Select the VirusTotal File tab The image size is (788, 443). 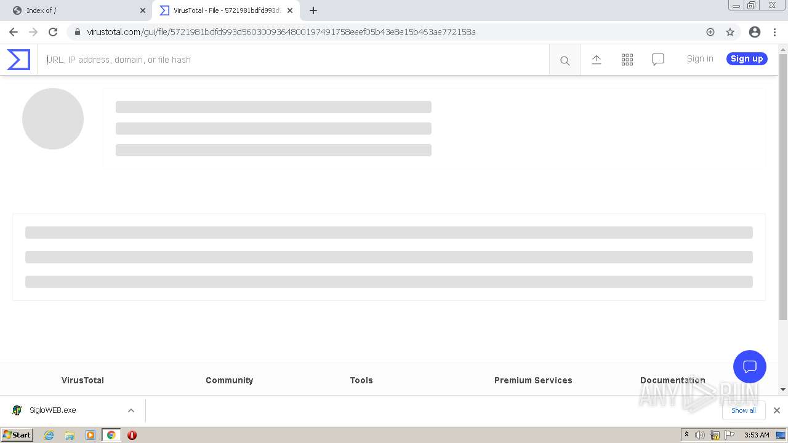click(x=226, y=10)
